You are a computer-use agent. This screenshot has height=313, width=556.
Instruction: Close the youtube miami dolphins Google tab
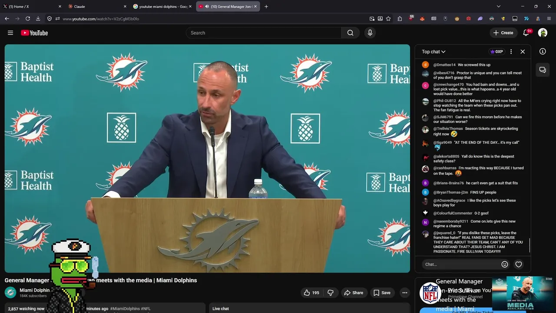(190, 7)
